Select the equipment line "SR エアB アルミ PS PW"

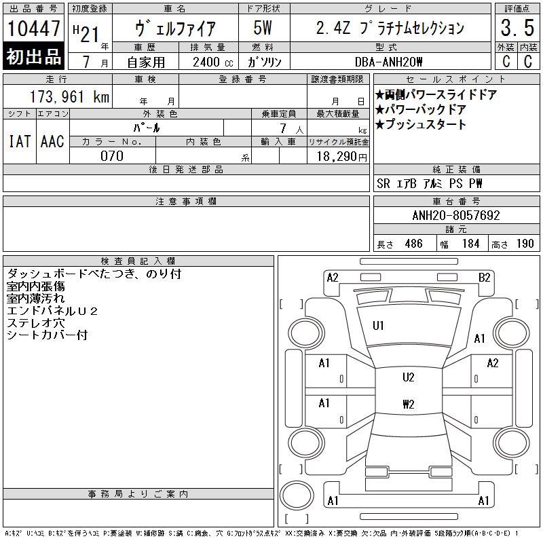pyautogui.click(x=430, y=183)
